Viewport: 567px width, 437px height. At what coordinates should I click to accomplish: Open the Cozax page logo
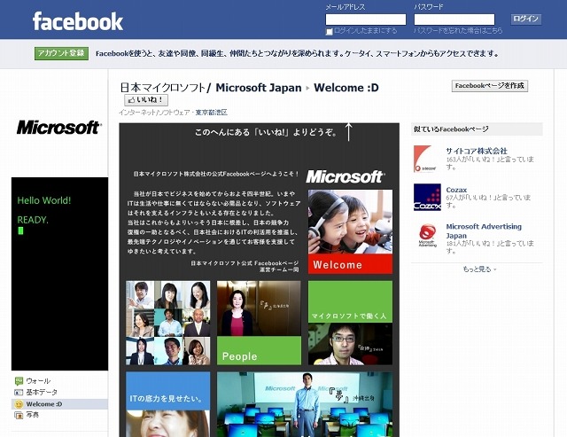tap(427, 197)
